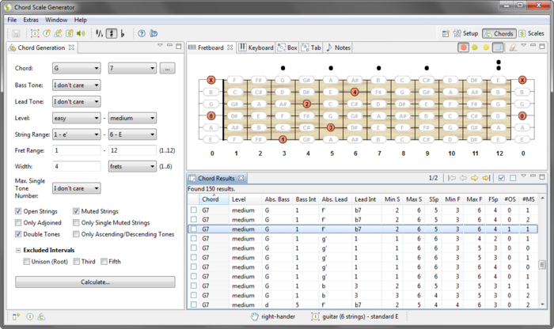Click the green speaker sound icon
Screen dimensions: 554x329
(82, 33)
